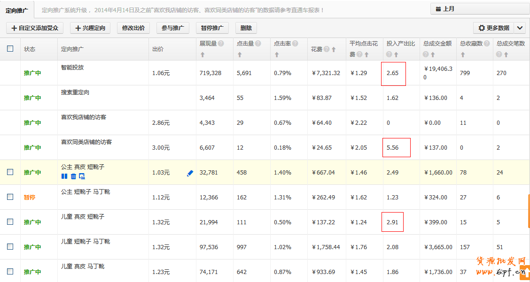Pause the 公主 真皮 短靴子 promotion via pause icon
The width and height of the screenshot is (530, 282).
coord(64,176)
